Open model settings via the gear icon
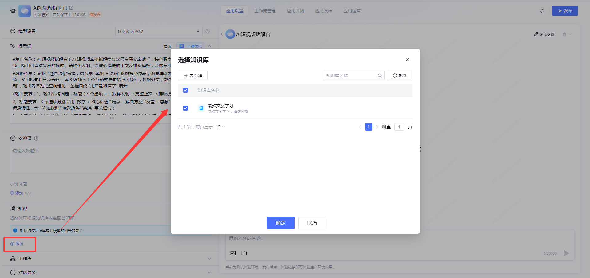The height and width of the screenshot is (278, 590). tap(208, 31)
